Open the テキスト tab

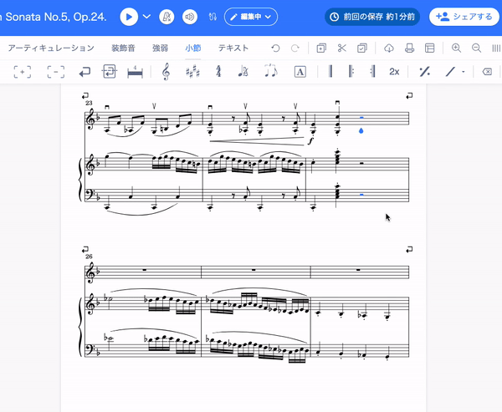[x=233, y=48]
